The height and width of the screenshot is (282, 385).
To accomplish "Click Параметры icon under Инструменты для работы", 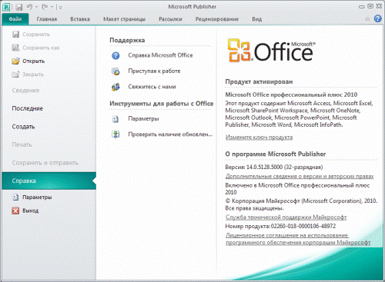I will pyautogui.click(x=115, y=119).
